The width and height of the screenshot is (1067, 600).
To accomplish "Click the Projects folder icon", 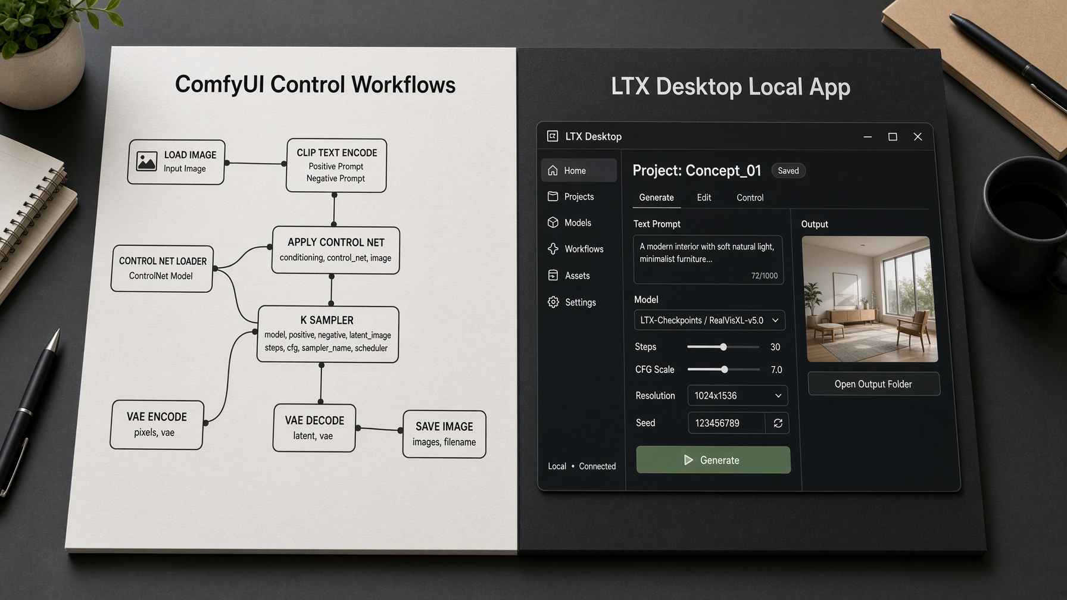I will point(553,196).
